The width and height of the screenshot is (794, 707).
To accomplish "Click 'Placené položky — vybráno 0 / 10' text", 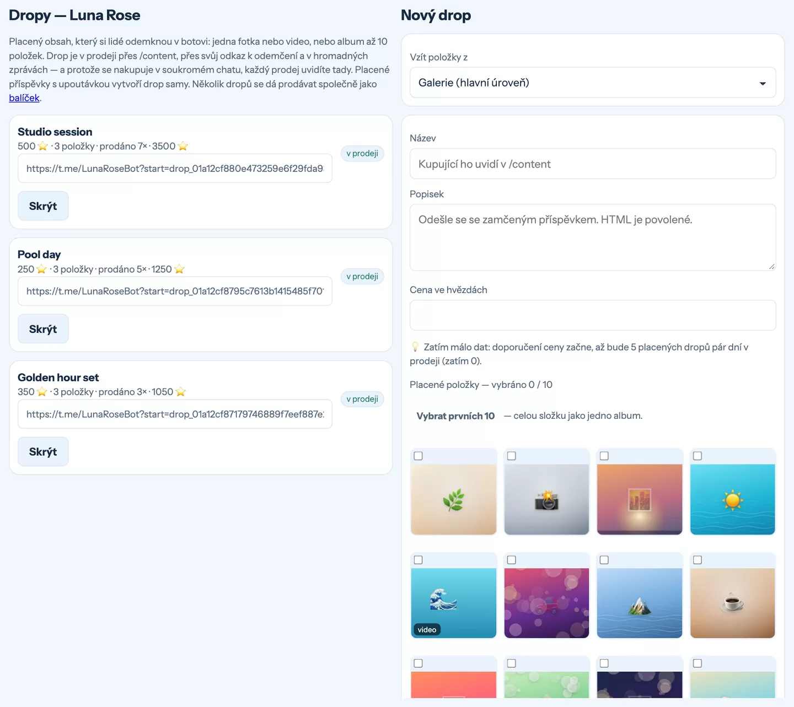I will click(481, 385).
